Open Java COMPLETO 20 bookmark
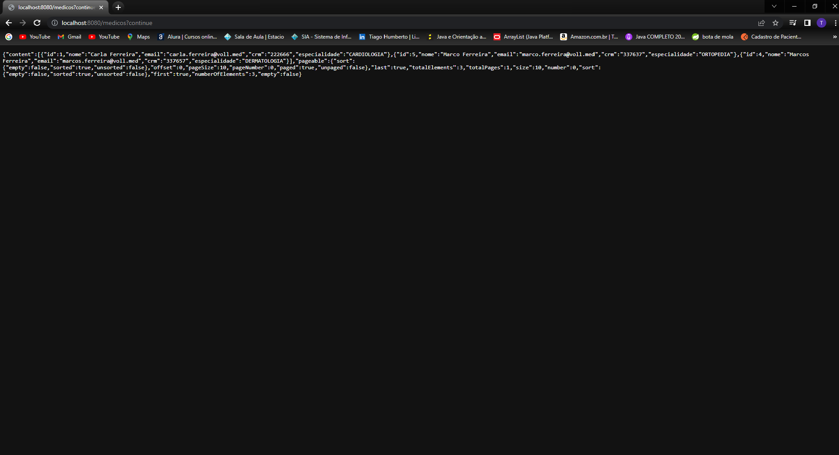The image size is (839, 455). [x=655, y=37]
